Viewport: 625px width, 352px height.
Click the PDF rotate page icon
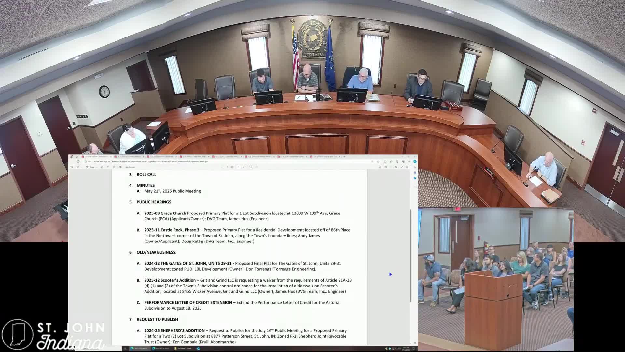pyautogui.click(x=250, y=167)
